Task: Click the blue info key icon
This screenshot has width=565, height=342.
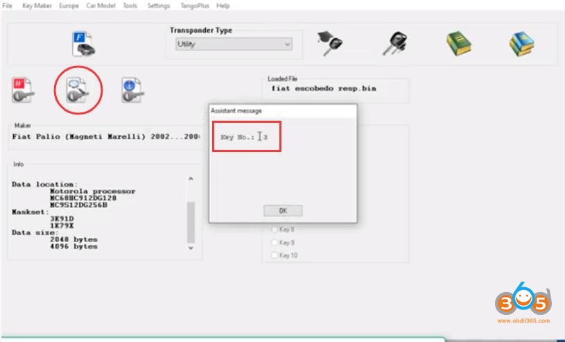Action: pyautogui.click(x=132, y=90)
